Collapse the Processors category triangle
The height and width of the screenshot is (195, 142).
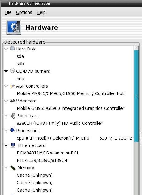6,131
